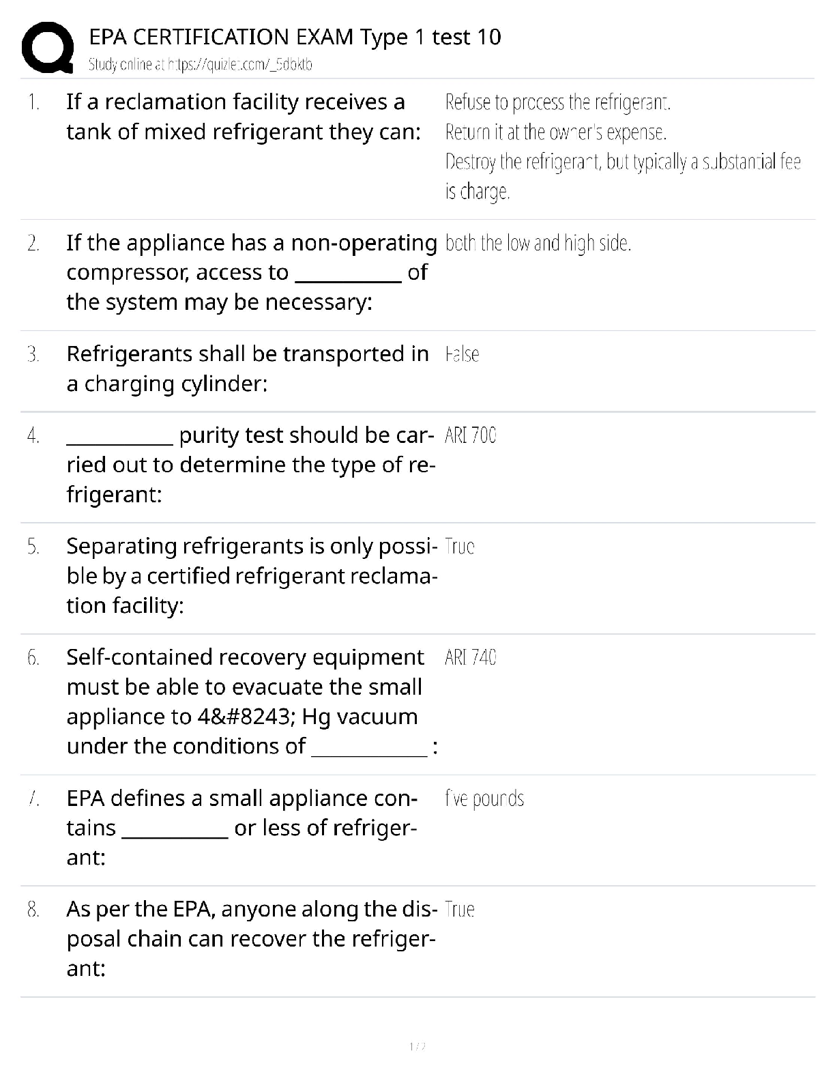Click question 3 about charging cylinder transport
The height and width of the screenshot is (1081, 835).
coord(247,369)
